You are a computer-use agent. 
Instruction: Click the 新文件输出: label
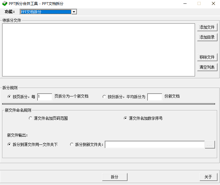click(x=17, y=135)
